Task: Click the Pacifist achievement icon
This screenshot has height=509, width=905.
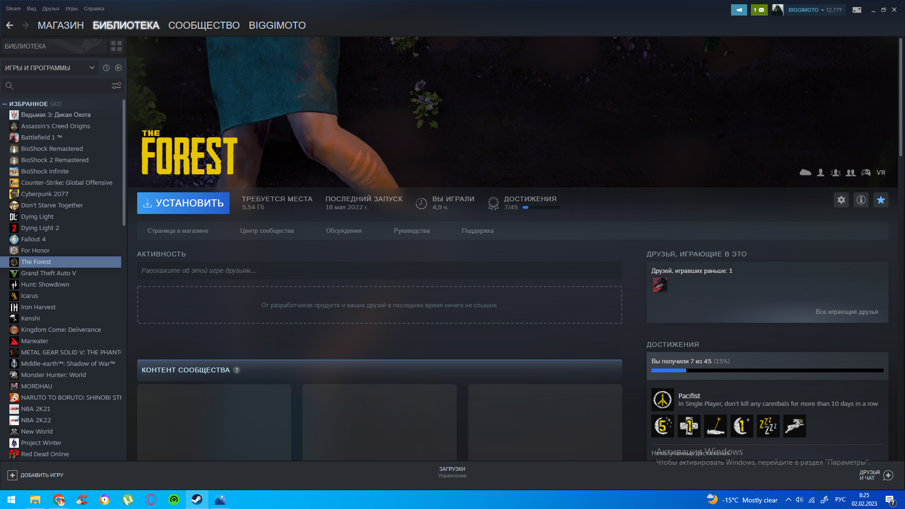Action: (x=662, y=400)
